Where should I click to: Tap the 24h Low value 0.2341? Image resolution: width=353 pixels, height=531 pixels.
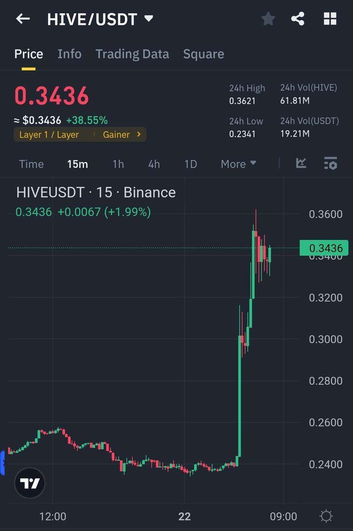[x=242, y=134]
